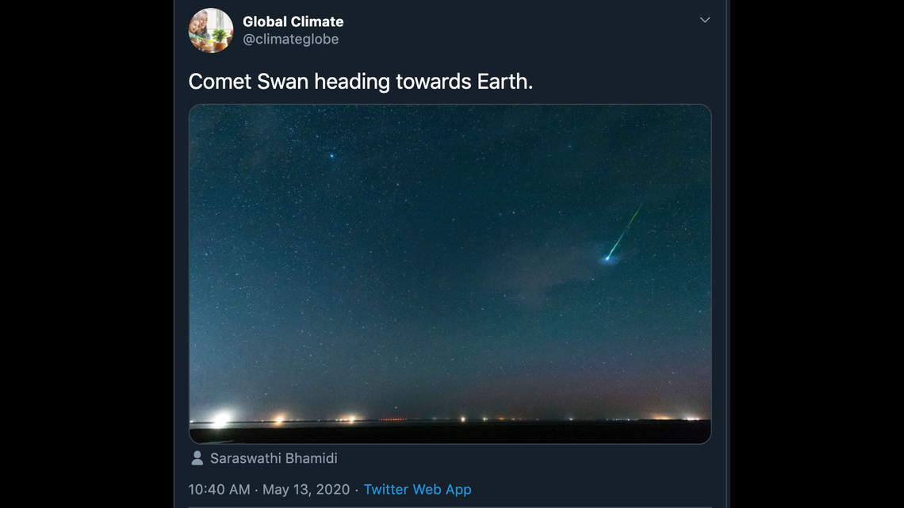904x508 pixels.
Task: Open the tweet via its 10:40 AM timestamp
Action: pos(219,489)
